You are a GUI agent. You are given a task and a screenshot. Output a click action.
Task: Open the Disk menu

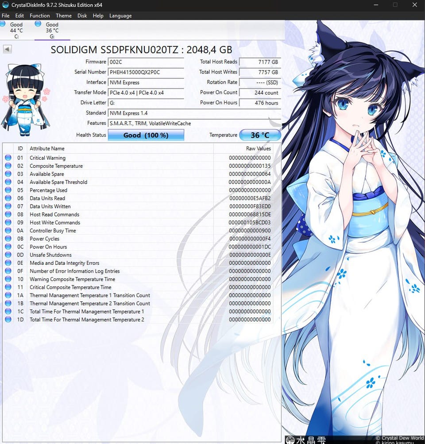82,15
